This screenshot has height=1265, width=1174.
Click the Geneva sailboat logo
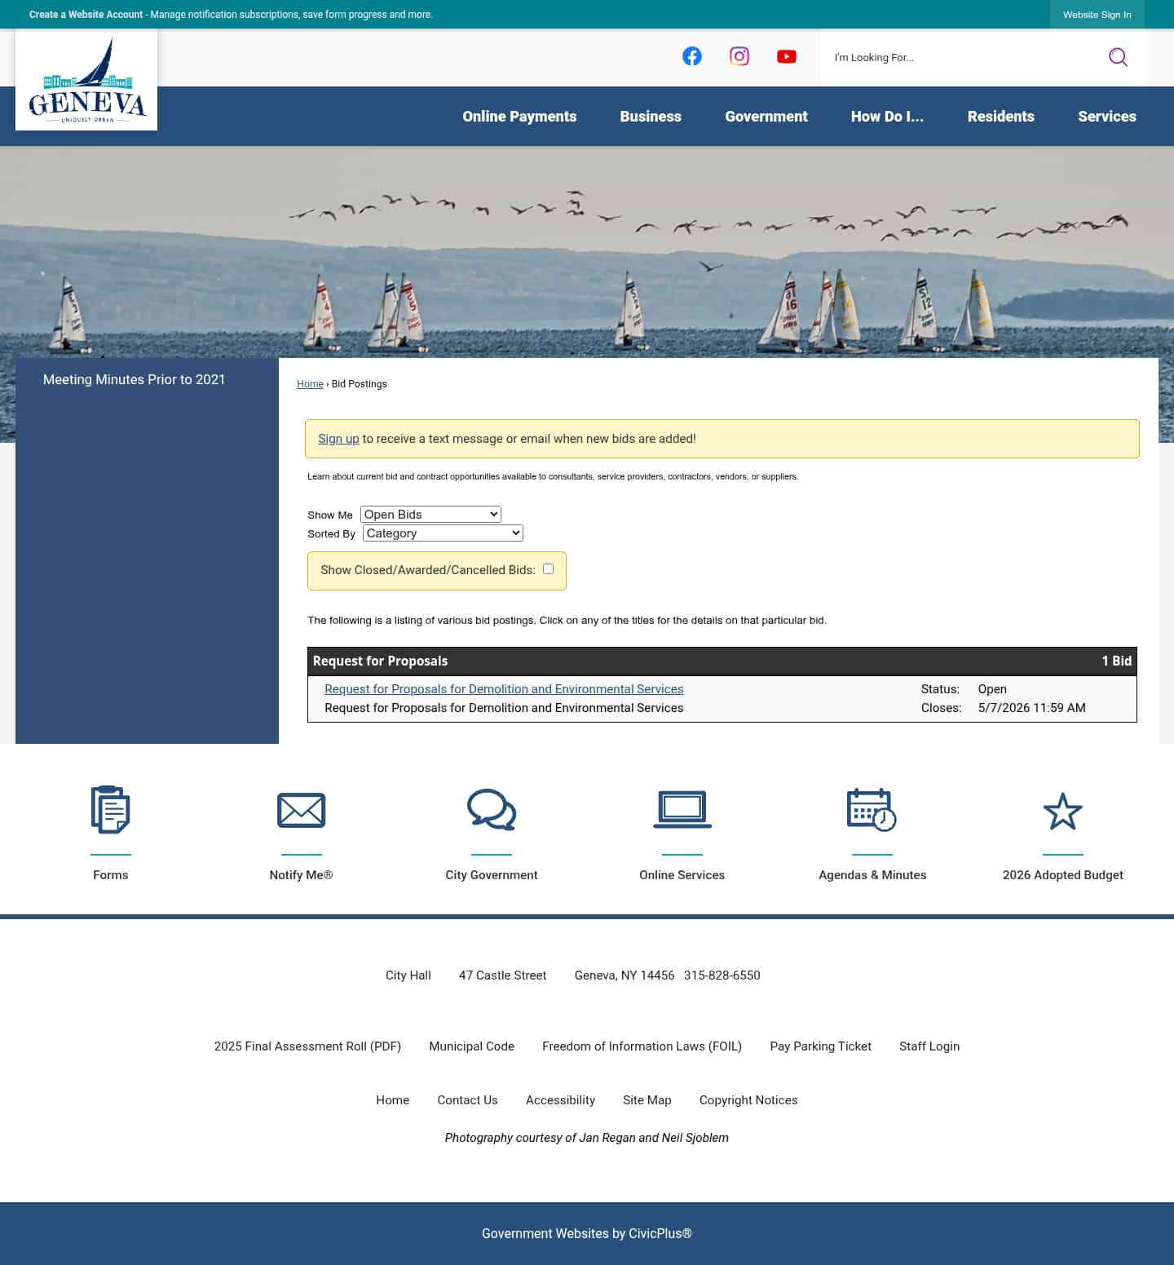click(x=86, y=79)
